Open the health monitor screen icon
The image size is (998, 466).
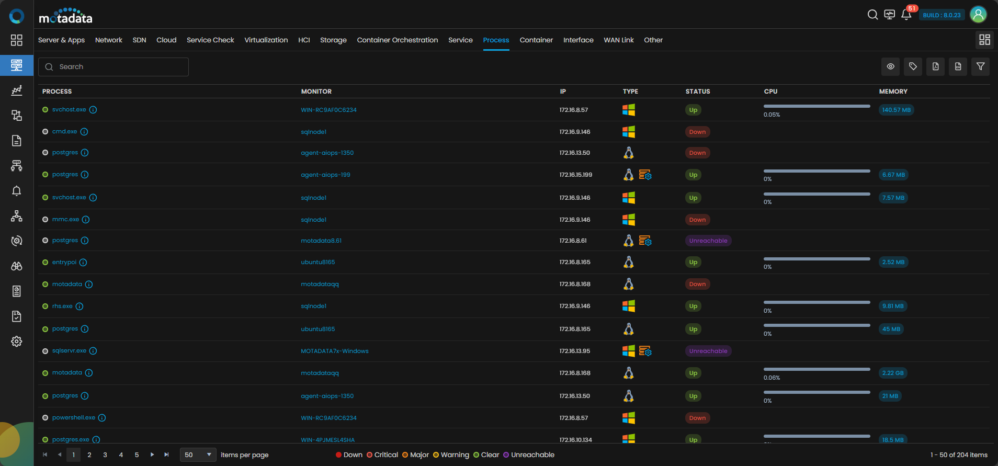889,15
